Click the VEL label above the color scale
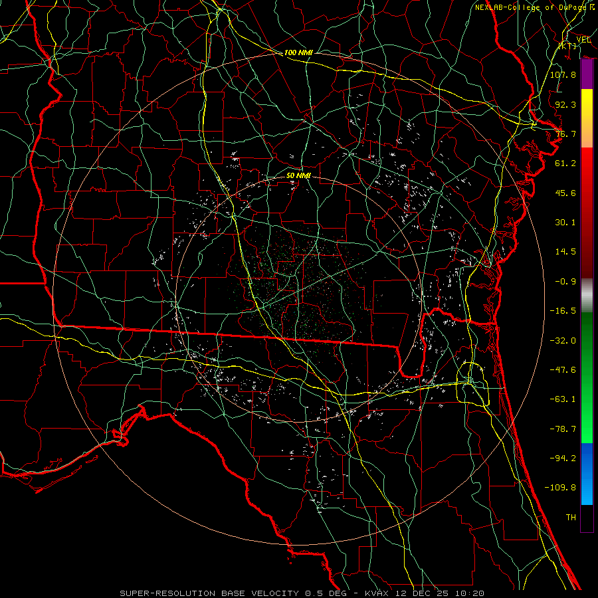This screenshot has height=598, width=598. click(583, 40)
